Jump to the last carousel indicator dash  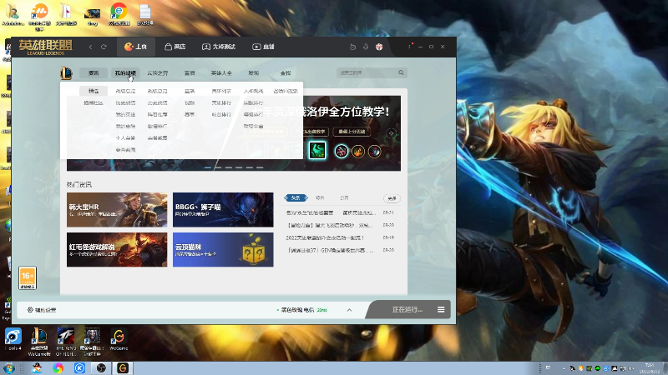260,167
